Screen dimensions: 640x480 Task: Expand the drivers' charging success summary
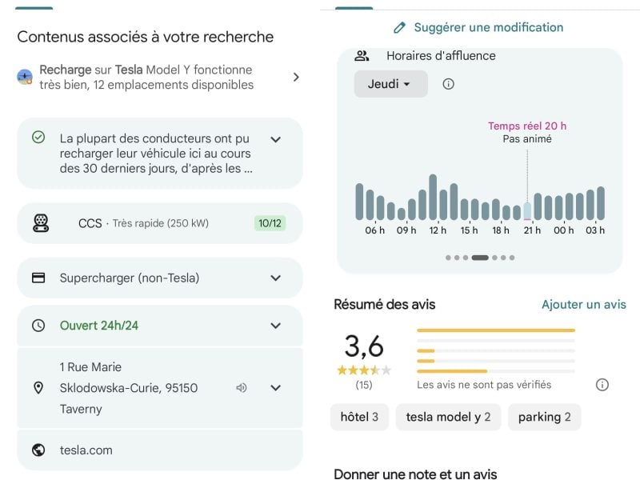click(276, 139)
